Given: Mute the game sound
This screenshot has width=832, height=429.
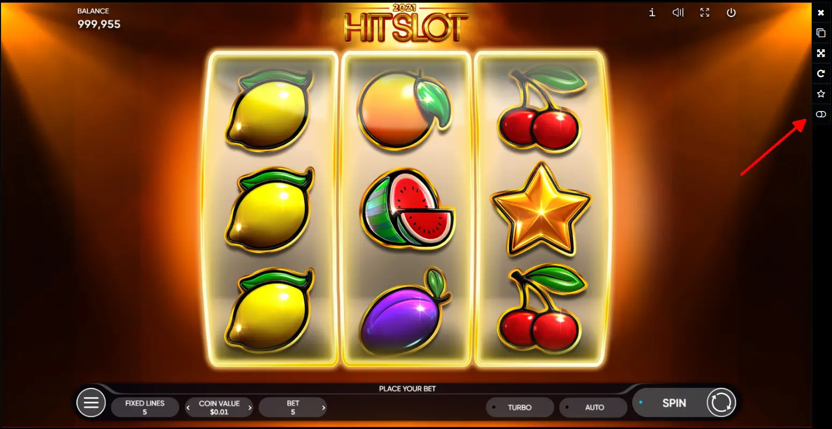Looking at the screenshot, I should click(x=678, y=13).
